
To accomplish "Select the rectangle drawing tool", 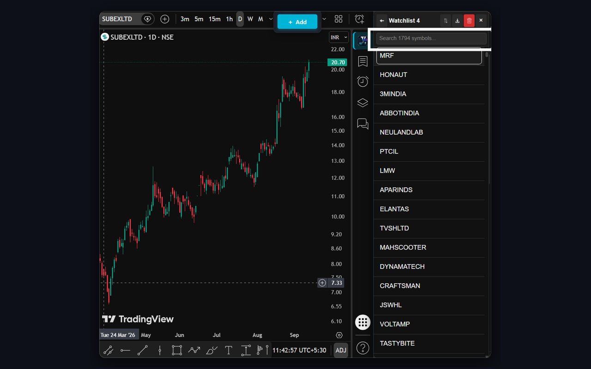I will 177,351.
